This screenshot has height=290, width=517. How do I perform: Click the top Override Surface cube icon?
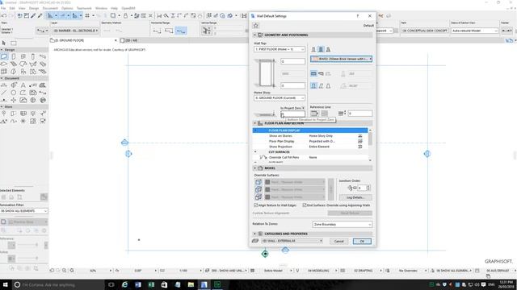pos(258,182)
